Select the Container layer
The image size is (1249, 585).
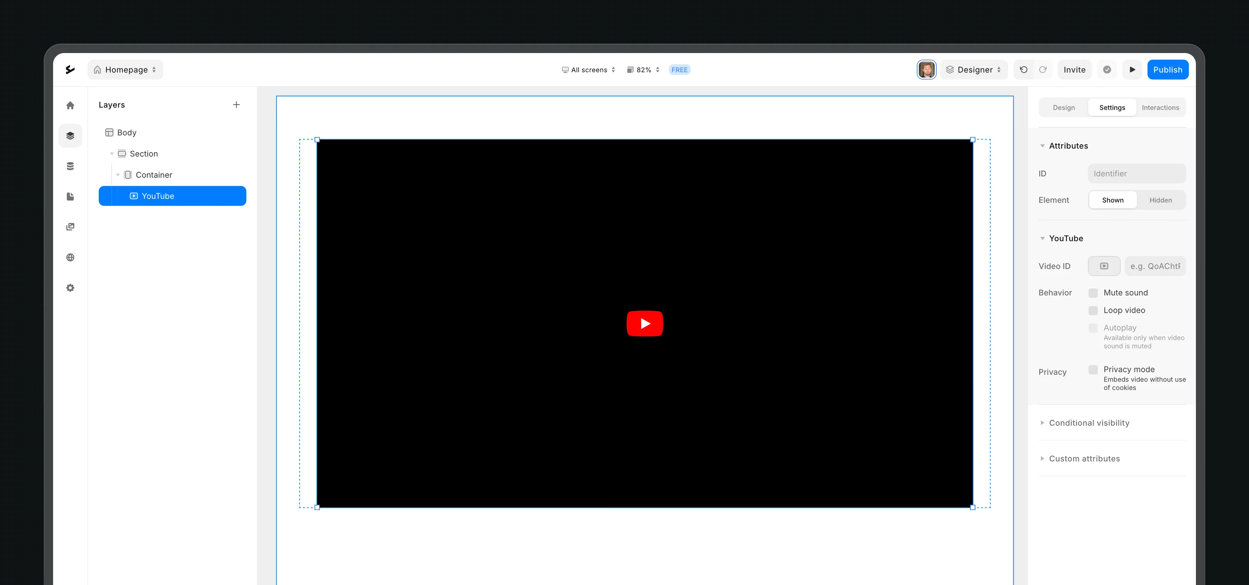click(172, 175)
